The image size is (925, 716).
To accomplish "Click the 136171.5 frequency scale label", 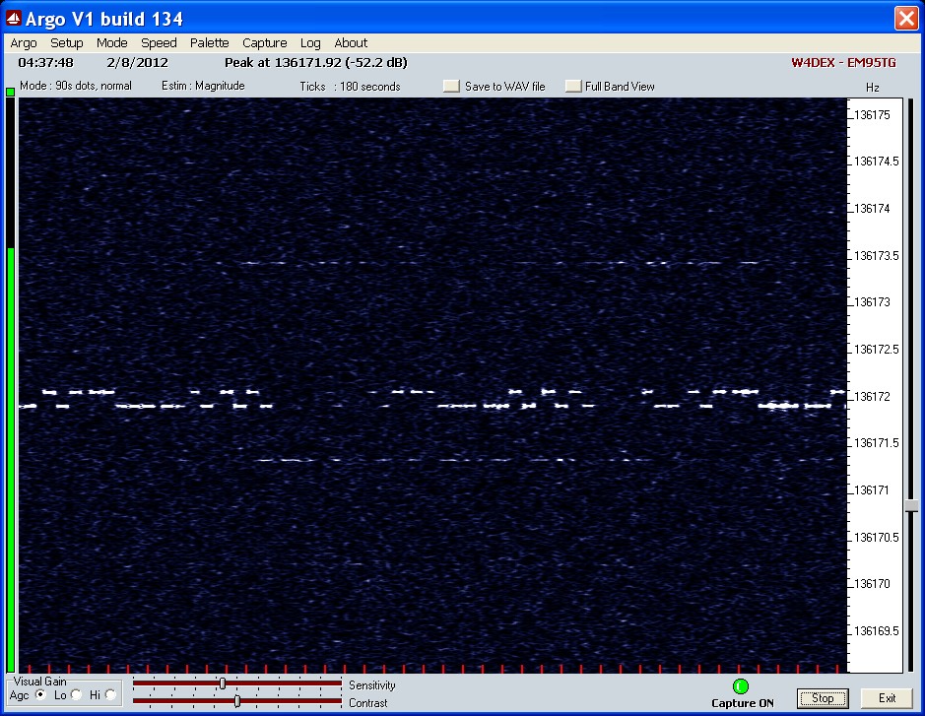I will 877,443.
